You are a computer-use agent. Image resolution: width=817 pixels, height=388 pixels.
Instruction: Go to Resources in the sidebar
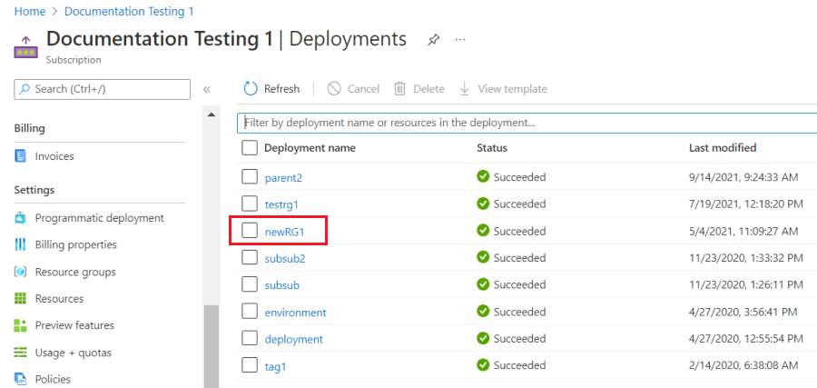pyautogui.click(x=59, y=299)
